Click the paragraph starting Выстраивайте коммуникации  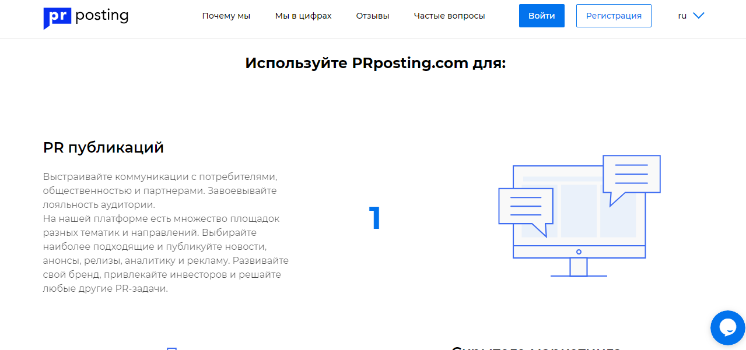pos(166,232)
